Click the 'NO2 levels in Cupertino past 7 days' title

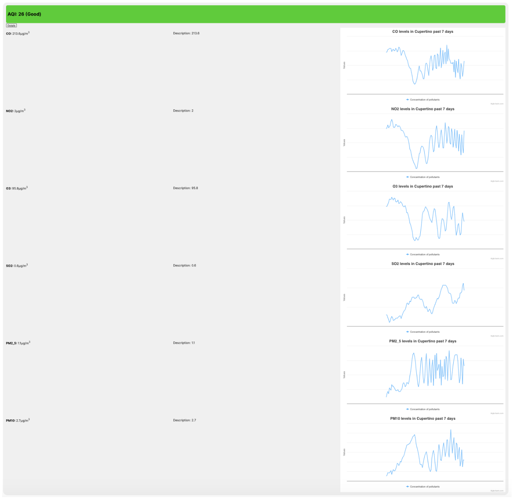[422, 109]
